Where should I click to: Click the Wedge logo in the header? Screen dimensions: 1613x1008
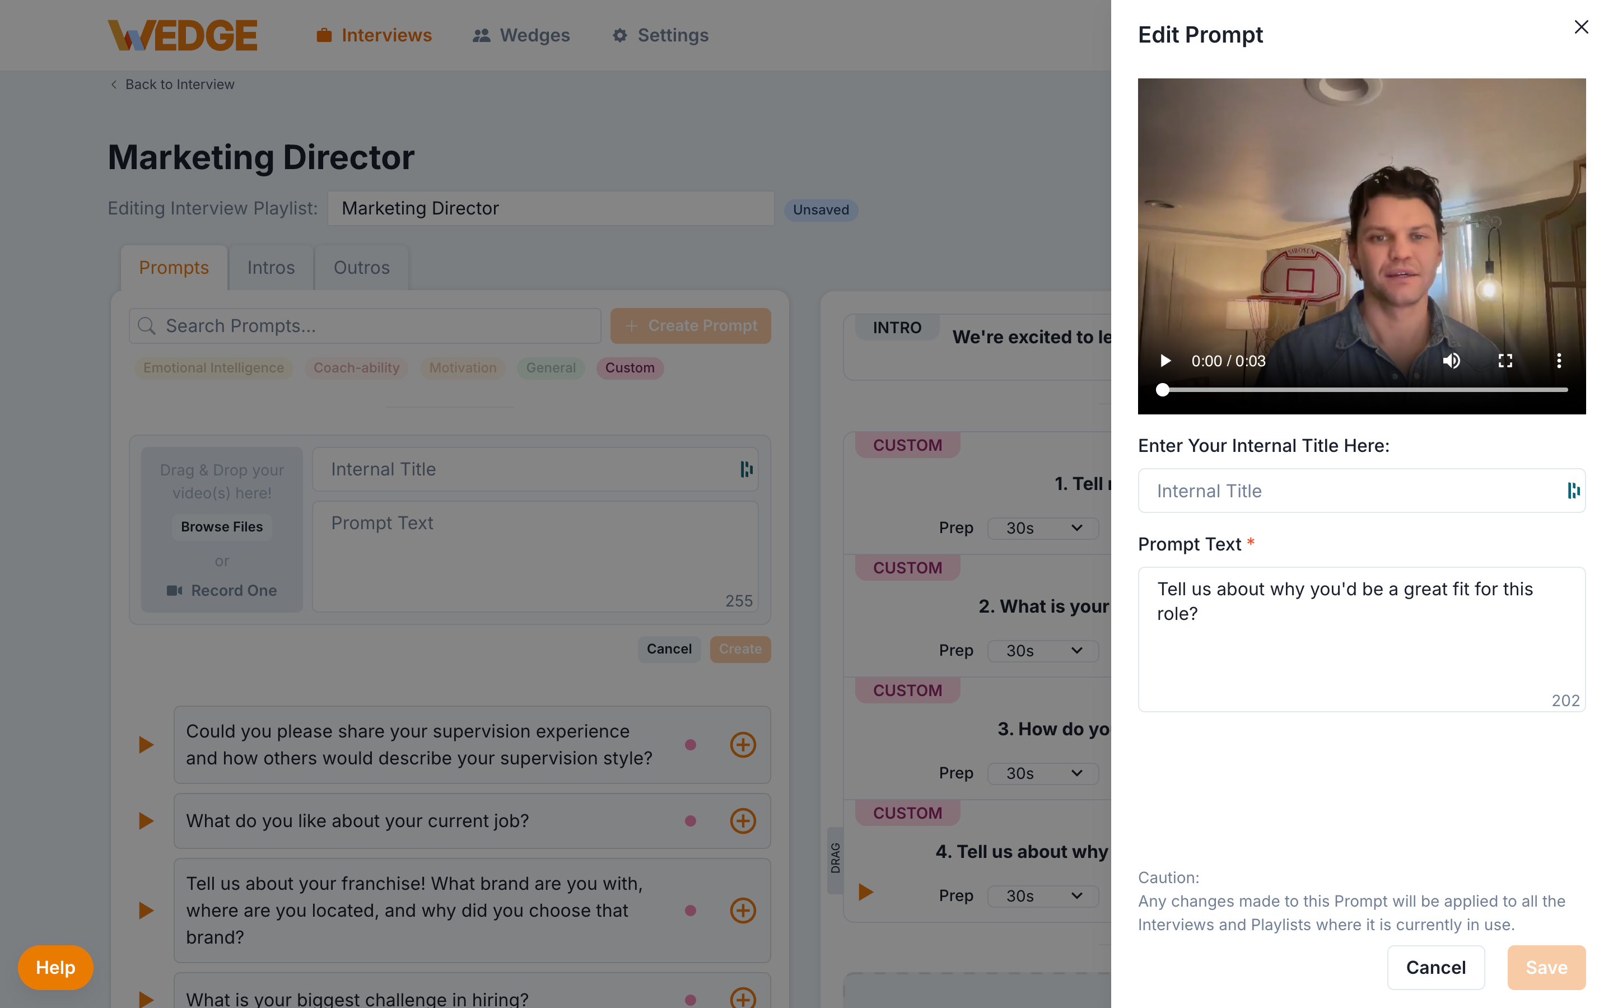click(182, 35)
